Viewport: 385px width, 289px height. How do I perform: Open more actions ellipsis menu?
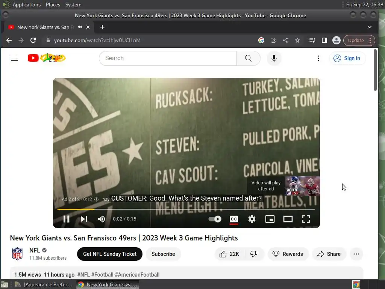point(356,254)
